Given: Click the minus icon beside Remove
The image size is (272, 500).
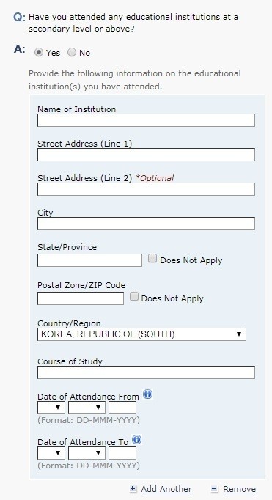Looking at the screenshot, I should coord(215,489).
